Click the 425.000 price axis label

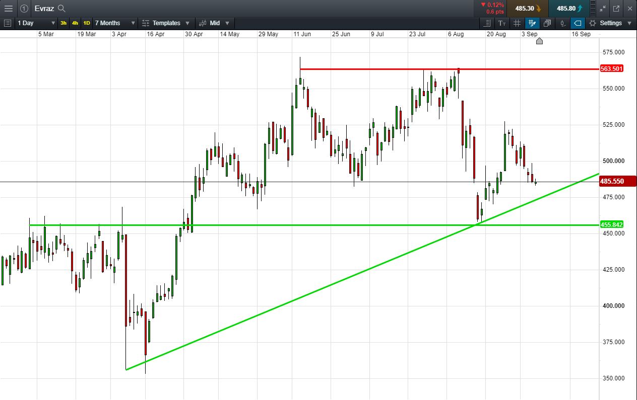coord(614,270)
